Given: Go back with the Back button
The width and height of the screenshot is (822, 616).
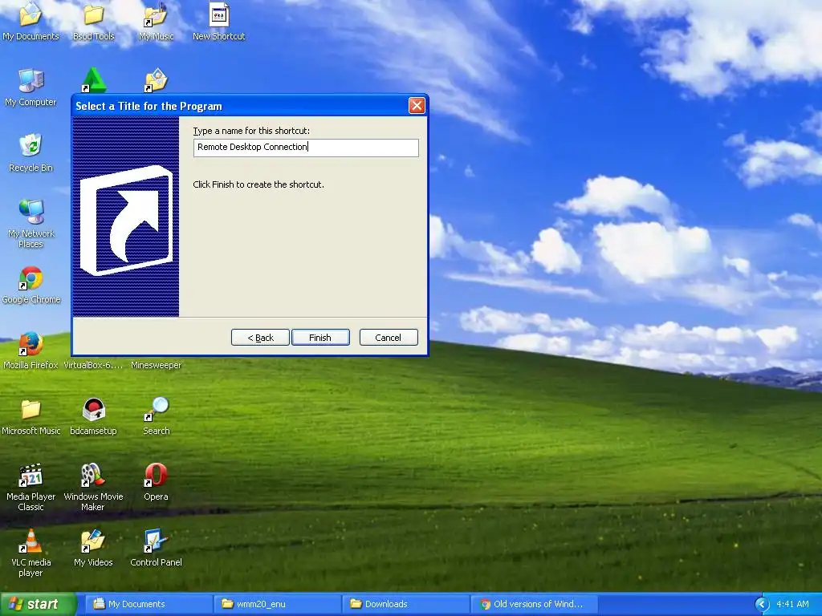Looking at the screenshot, I should (x=261, y=338).
